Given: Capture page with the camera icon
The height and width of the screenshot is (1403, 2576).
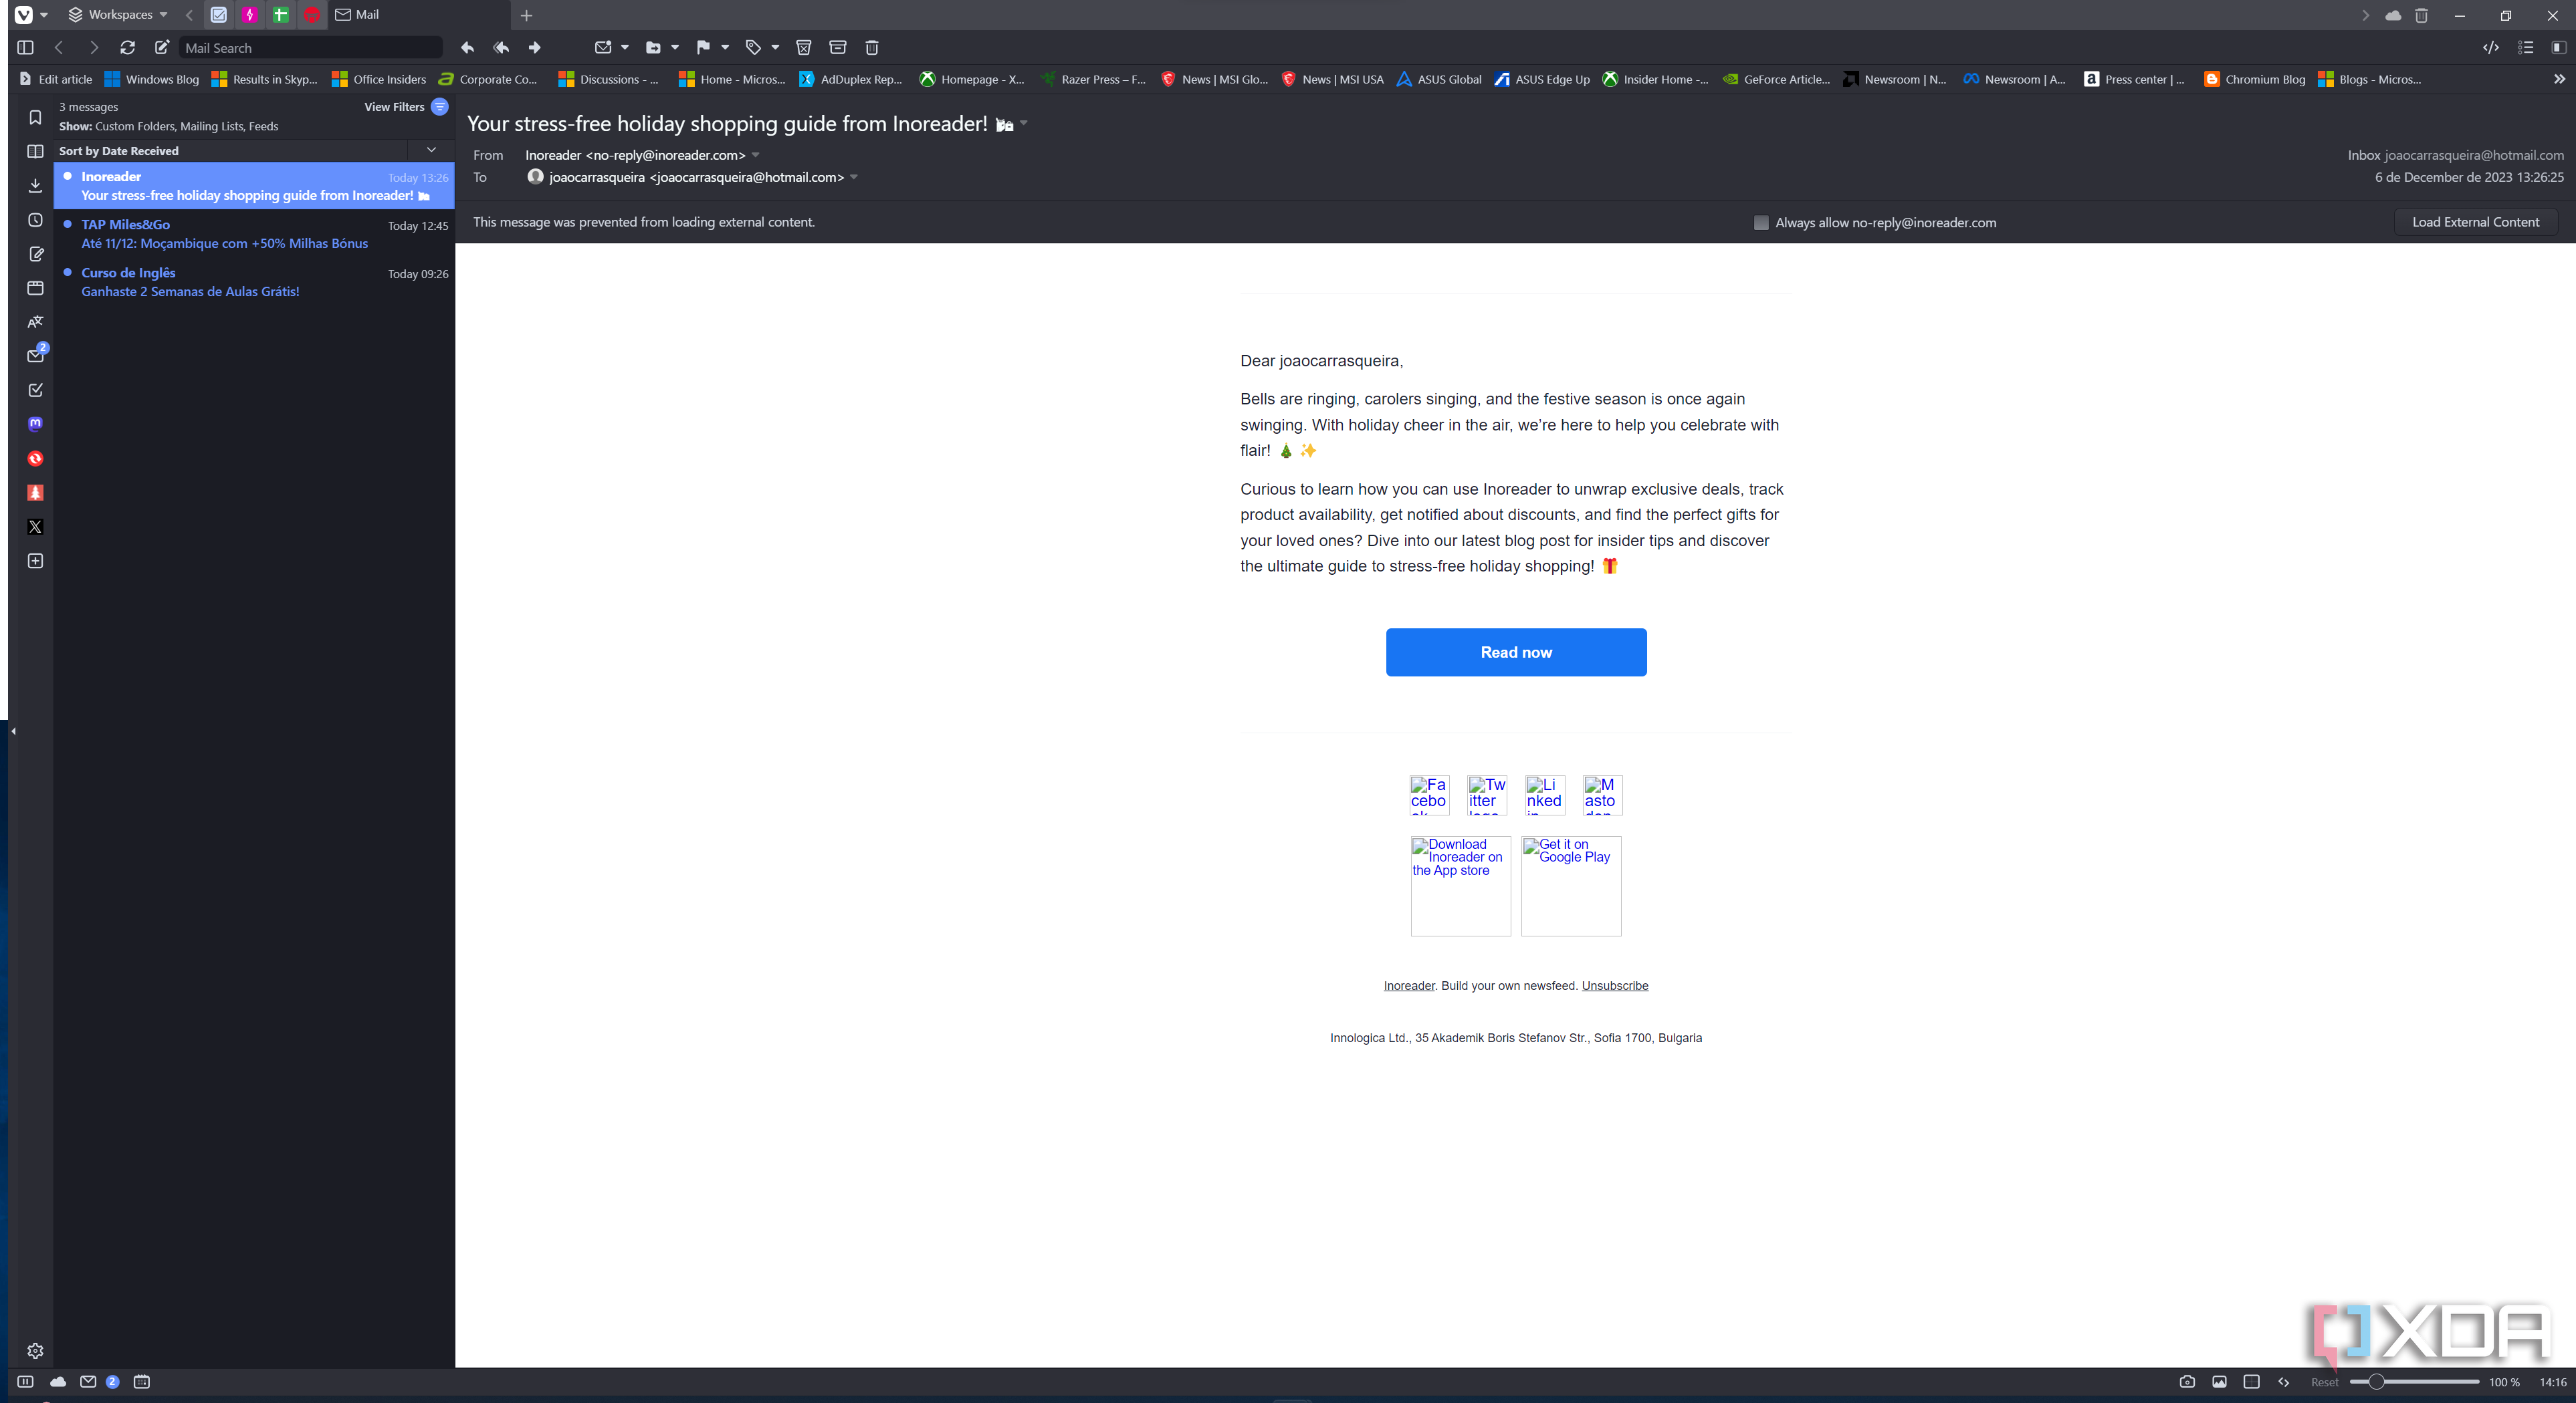Looking at the screenshot, I should pos(2187,1382).
